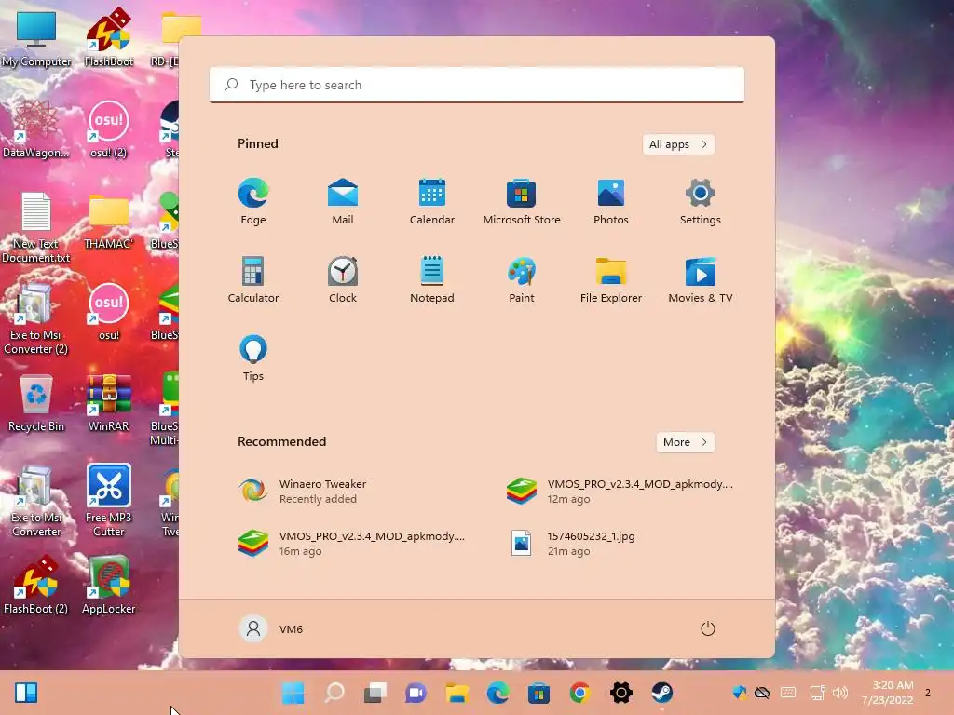
Task: Launch Notepad from the pinned apps
Action: click(x=432, y=280)
